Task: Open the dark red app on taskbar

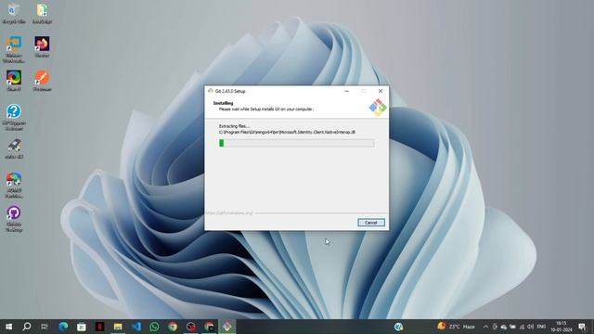Action: click(x=99, y=327)
